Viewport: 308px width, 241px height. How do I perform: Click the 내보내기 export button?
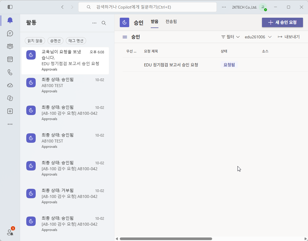pos(289,37)
